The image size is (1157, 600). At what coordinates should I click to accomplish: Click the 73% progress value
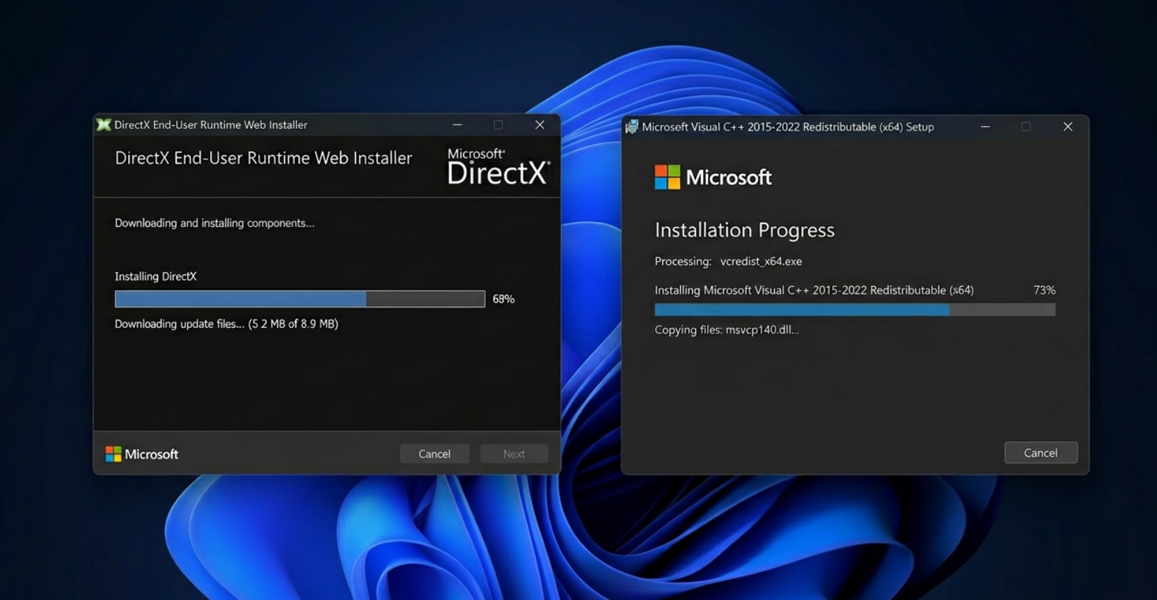(1044, 290)
